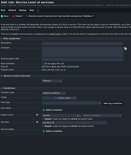Clear the monitor host selection x
This screenshot has height=155, width=131.
tap(78, 116)
